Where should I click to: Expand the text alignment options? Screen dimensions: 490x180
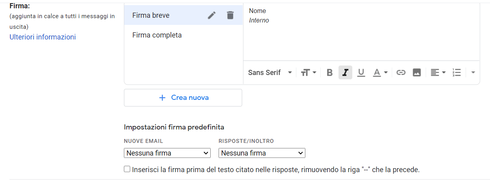click(x=438, y=73)
